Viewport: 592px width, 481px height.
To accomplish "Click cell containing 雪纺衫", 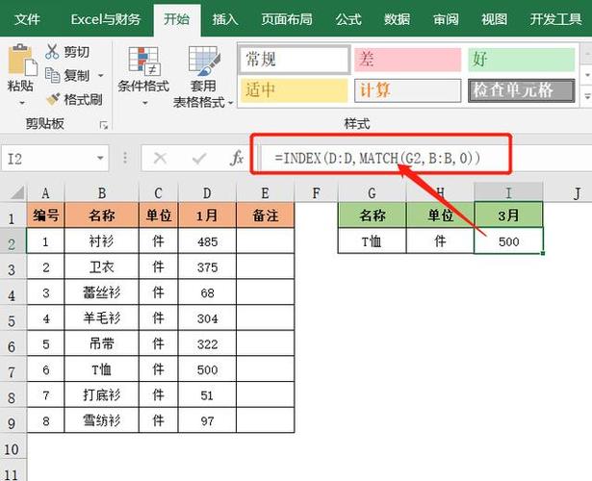I will pos(102,420).
